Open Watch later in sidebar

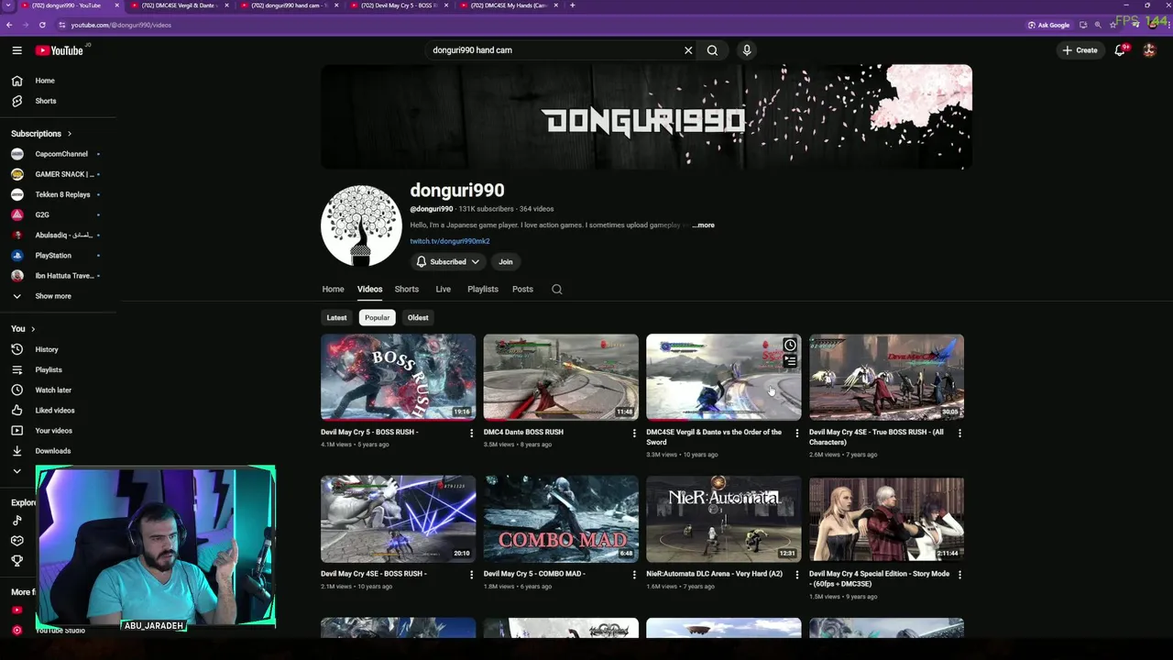(x=52, y=390)
